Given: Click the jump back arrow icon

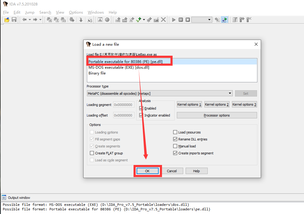Looking at the screenshot, I should [25, 20].
